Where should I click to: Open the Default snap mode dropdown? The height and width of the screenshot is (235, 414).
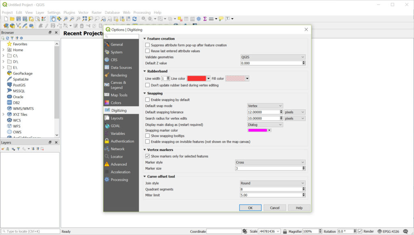click(265, 106)
